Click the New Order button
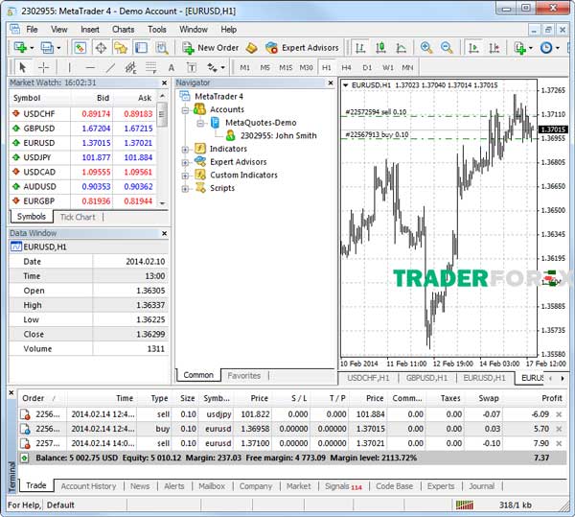This screenshot has height=517, width=575. (x=211, y=48)
